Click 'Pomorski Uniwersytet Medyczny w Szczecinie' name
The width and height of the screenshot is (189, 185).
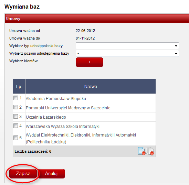coord(68,108)
